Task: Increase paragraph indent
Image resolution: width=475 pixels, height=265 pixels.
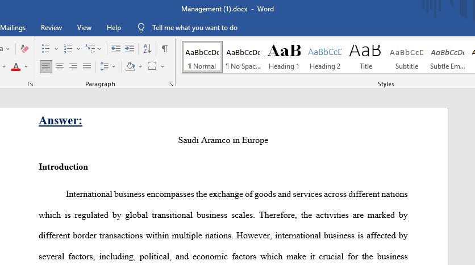Action: click(130, 48)
